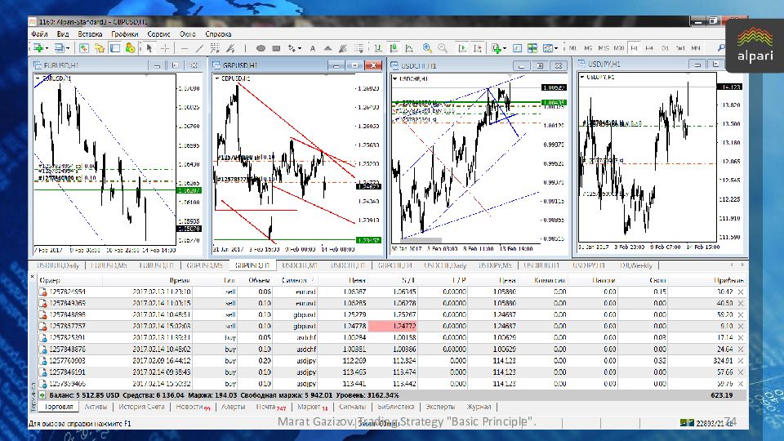Open the Сервис menu
The width and height of the screenshot is (784, 441).
coord(158,34)
